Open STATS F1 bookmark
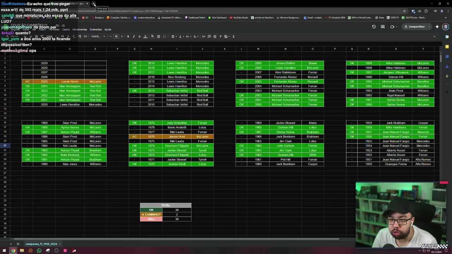Image resolution: width=452 pixels, height=254 pixels. pyautogui.click(x=393, y=17)
